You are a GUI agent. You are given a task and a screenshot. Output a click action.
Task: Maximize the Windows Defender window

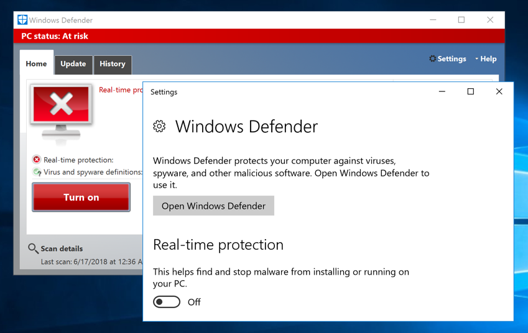(461, 20)
